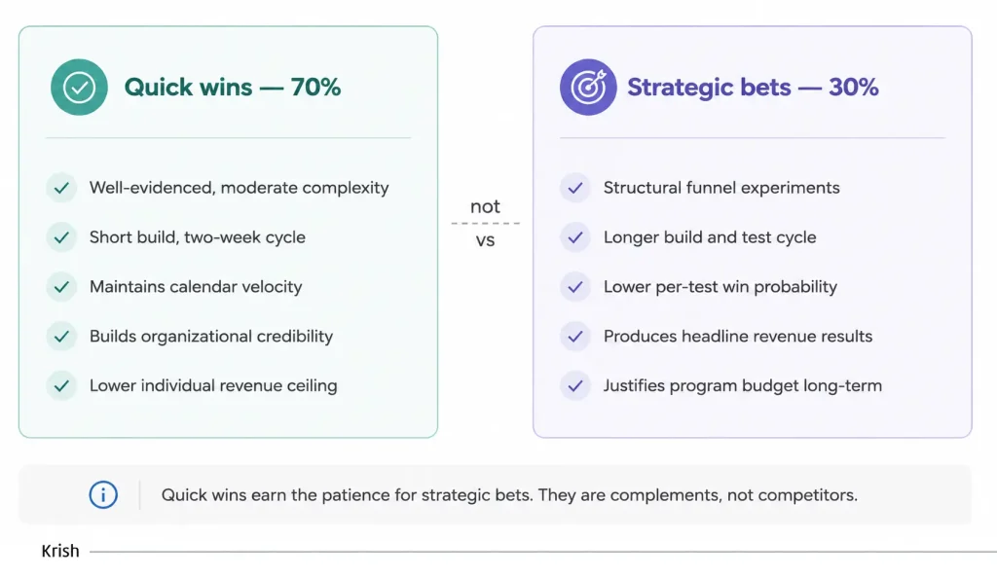
Task: Click checkmark beside Lower per-test win probability
Action: click(575, 287)
